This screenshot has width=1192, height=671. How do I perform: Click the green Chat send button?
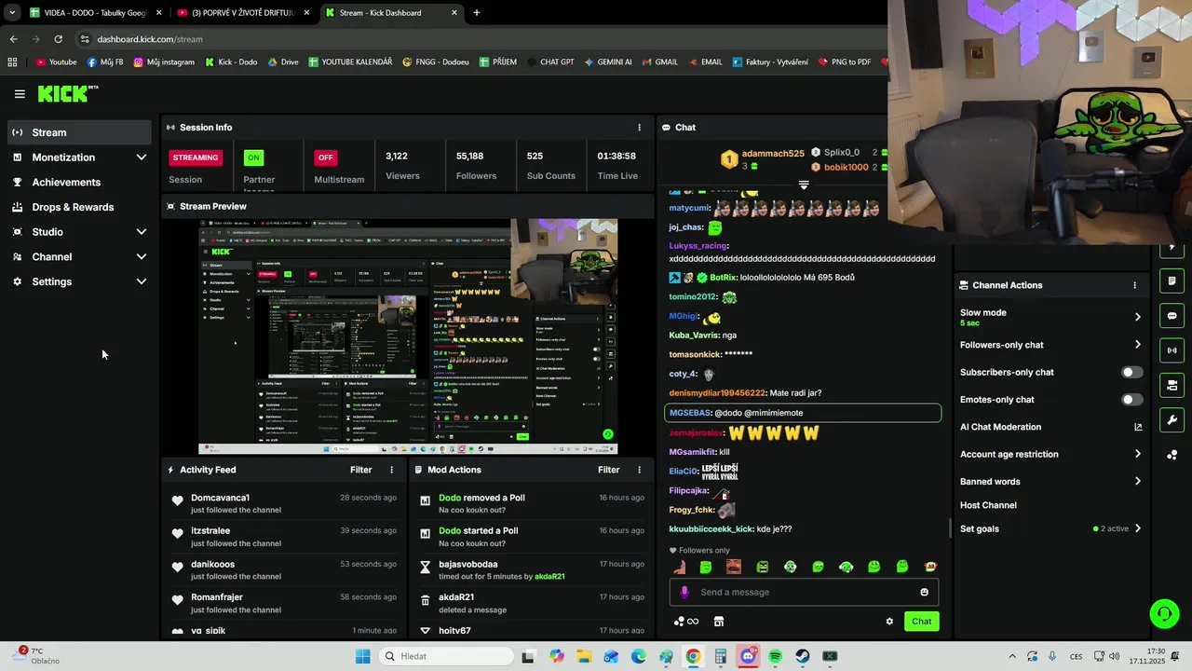coord(921,622)
